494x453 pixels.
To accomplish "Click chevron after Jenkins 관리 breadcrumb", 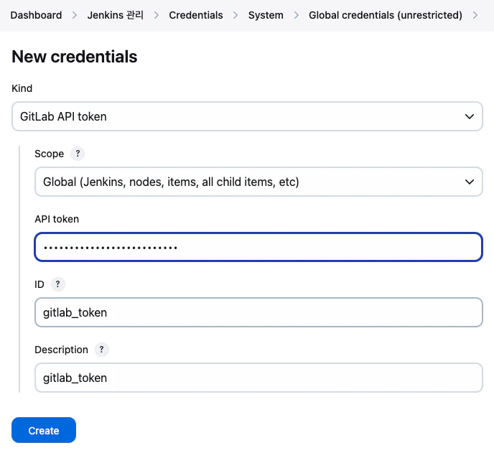I will pos(157,15).
